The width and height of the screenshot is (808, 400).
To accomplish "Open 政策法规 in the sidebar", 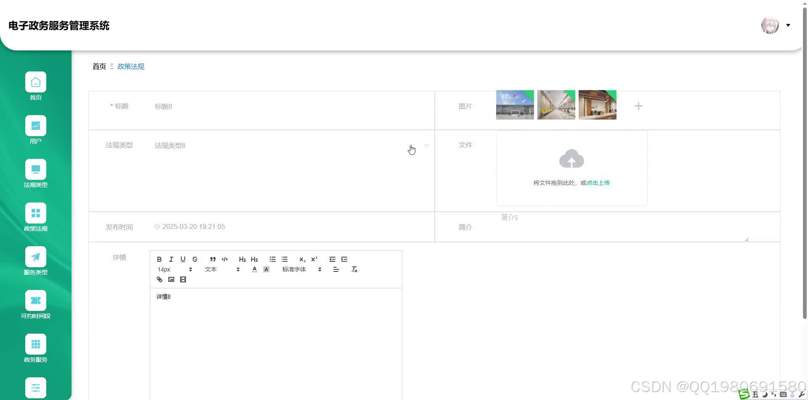I will pyautogui.click(x=36, y=217).
